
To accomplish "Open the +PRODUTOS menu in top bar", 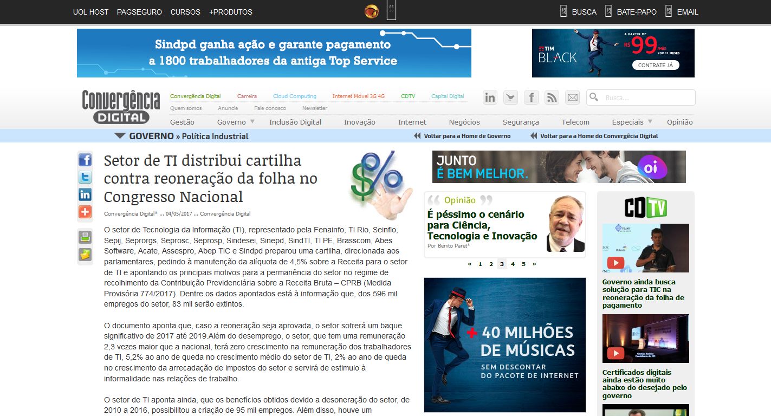I will click(x=231, y=12).
